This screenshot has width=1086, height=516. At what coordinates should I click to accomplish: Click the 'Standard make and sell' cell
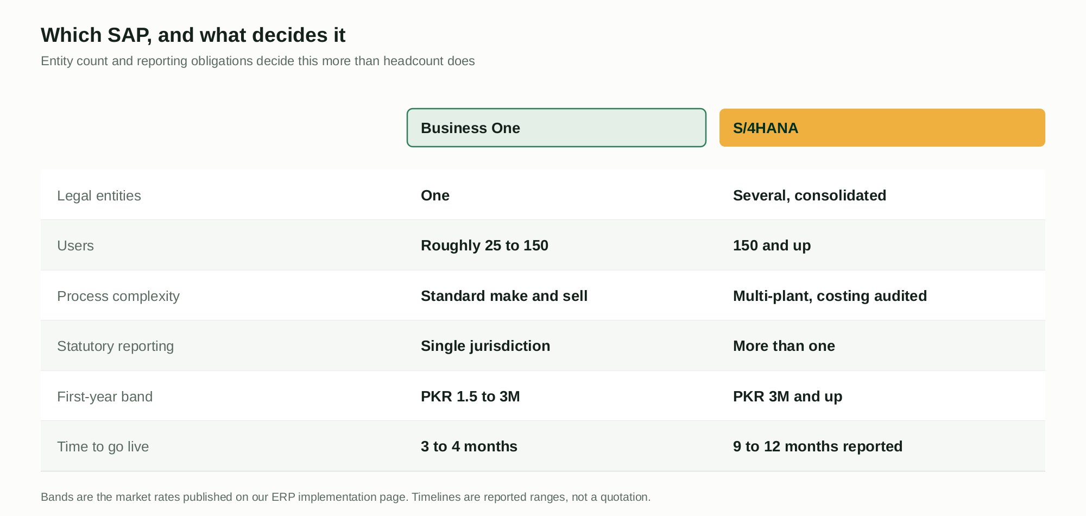tap(504, 296)
